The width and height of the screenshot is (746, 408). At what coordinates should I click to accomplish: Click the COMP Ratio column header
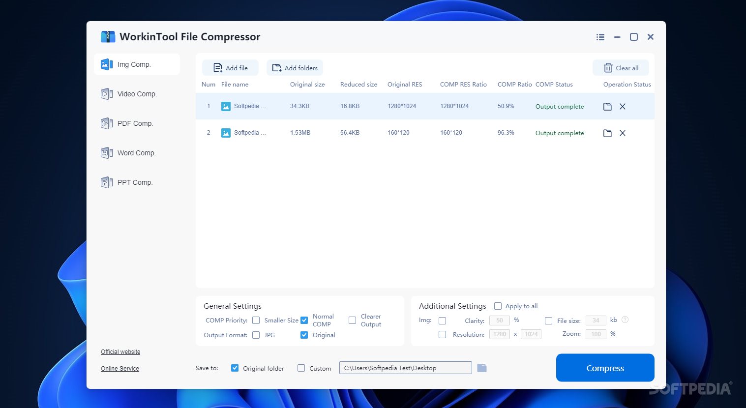pos(514,85)
